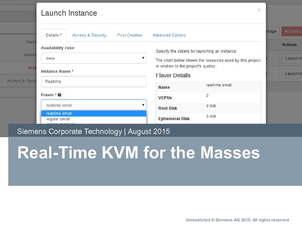
Task: Open Access & Security in the background sidebar
Action: click(22, 81)
